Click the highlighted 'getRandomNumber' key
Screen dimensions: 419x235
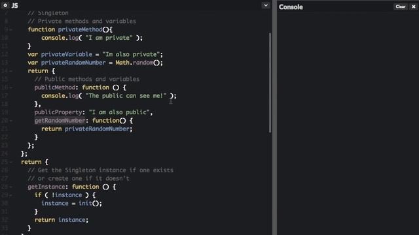(60, 120)
